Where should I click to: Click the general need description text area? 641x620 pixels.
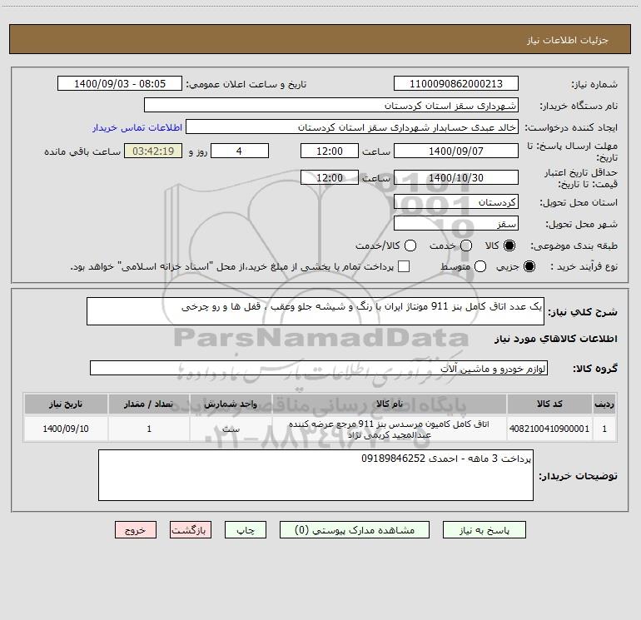[316, 311]
